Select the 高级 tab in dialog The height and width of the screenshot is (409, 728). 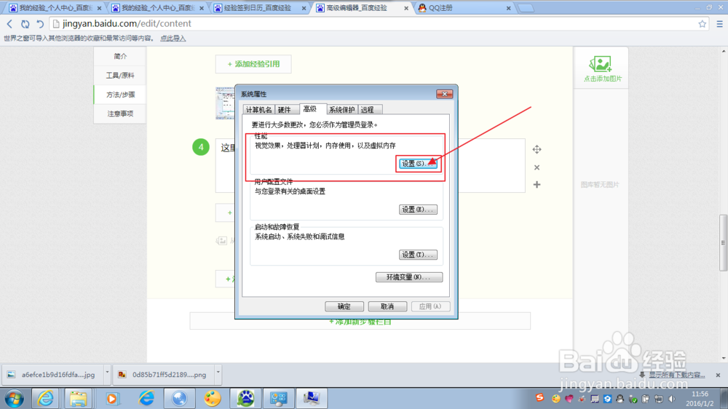coord(311,108)
